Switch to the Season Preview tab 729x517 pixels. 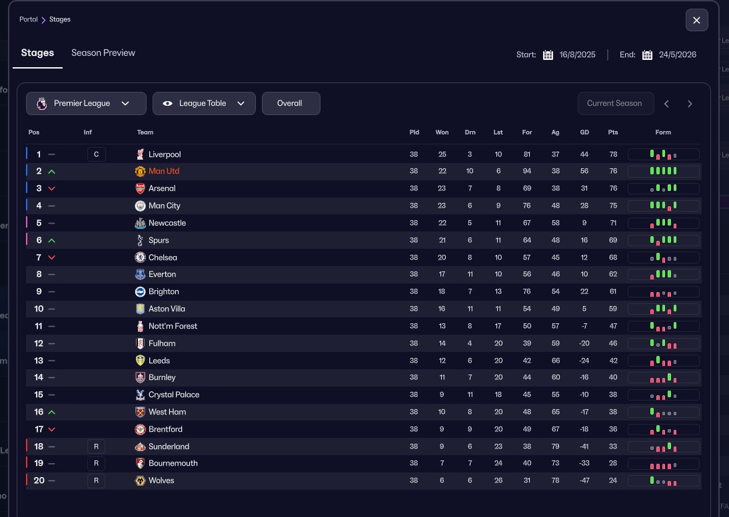103,53
